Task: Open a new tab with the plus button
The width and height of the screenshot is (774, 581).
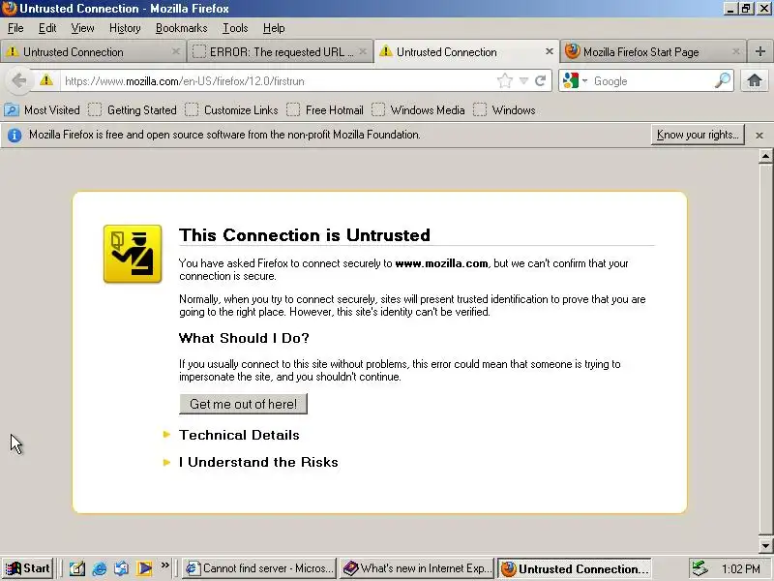Action: (x=760, y=51)
